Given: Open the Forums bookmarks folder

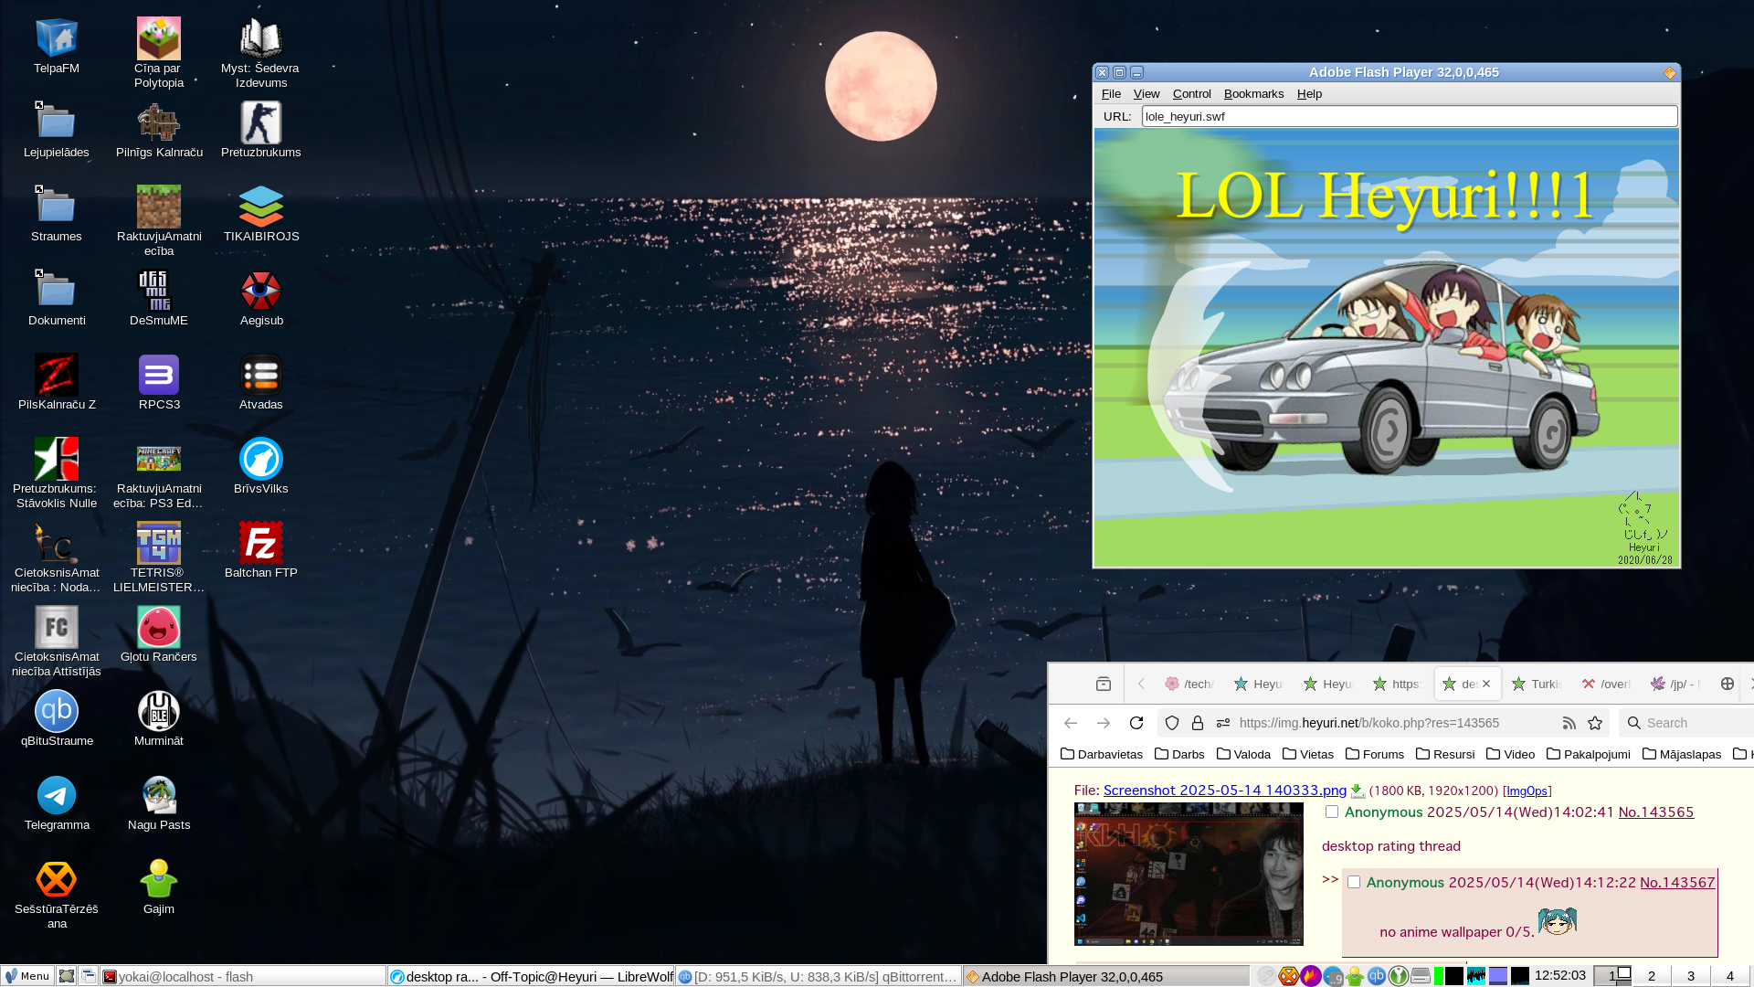Looking at the screenshot, I should (x=1375, y=754).
